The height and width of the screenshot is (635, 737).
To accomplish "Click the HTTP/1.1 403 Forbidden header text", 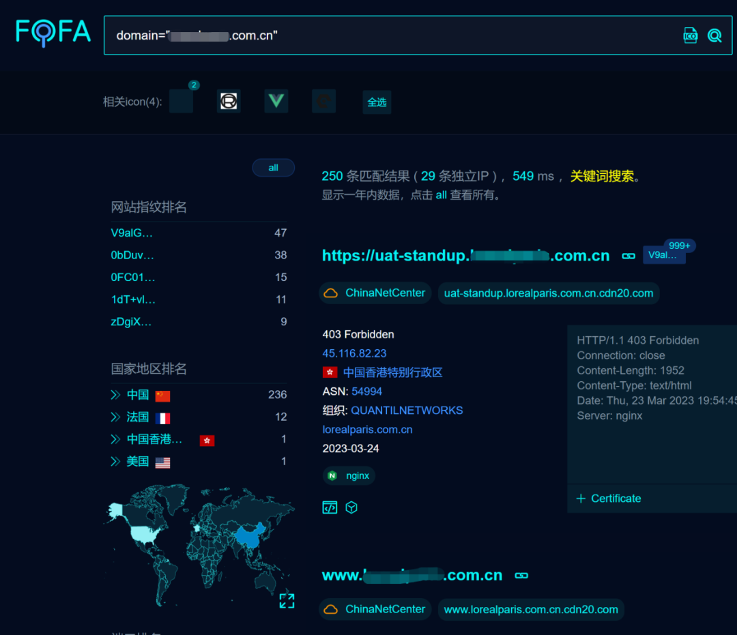I will 638,340.
